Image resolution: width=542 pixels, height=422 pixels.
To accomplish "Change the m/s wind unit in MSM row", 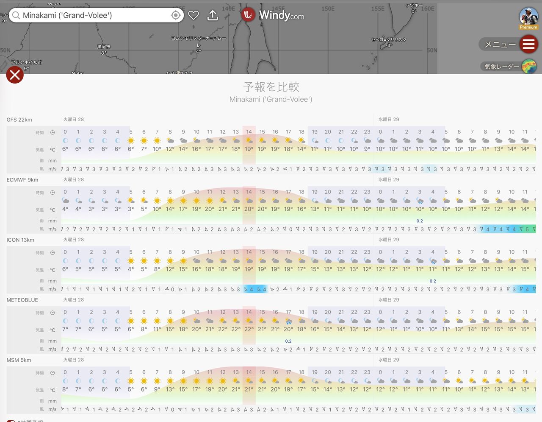I will (x=53, y=410).
